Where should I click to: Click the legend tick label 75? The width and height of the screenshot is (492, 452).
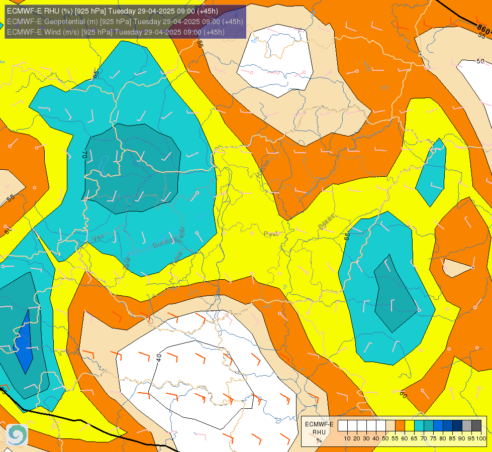(x=433, y=438)
